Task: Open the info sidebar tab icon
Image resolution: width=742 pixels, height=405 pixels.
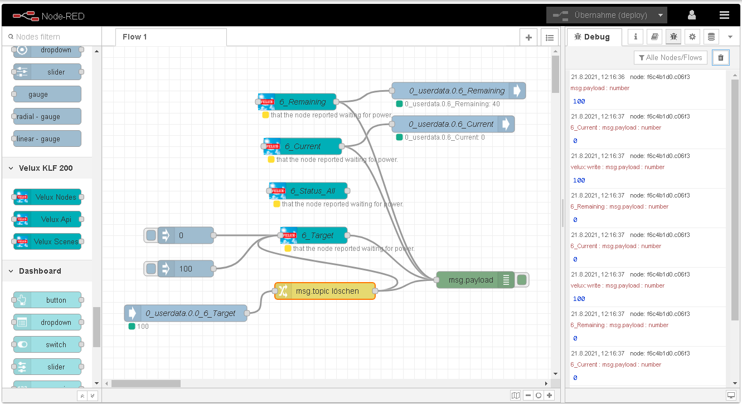Action: 636,37
